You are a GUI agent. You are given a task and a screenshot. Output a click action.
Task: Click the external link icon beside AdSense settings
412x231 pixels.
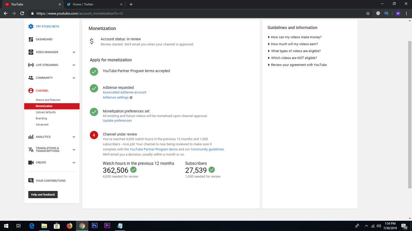pyautogui.click(x=131, y=98)
